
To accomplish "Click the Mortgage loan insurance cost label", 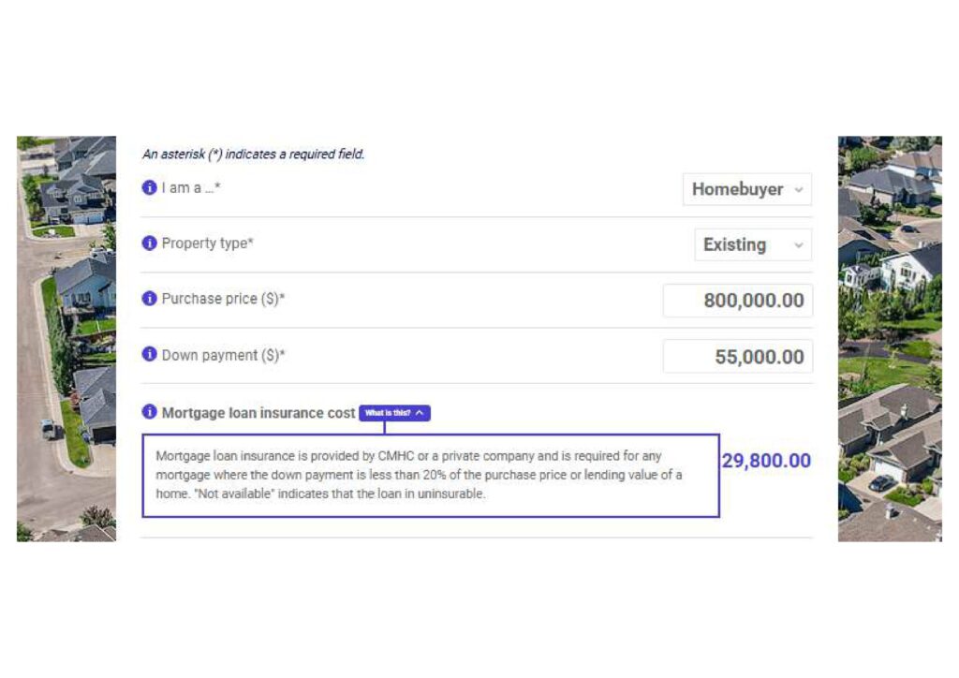I will point(258,412).
